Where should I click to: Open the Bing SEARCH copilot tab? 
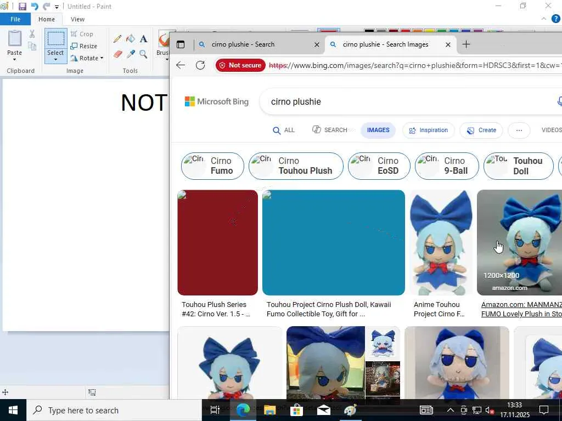(330, 130)
